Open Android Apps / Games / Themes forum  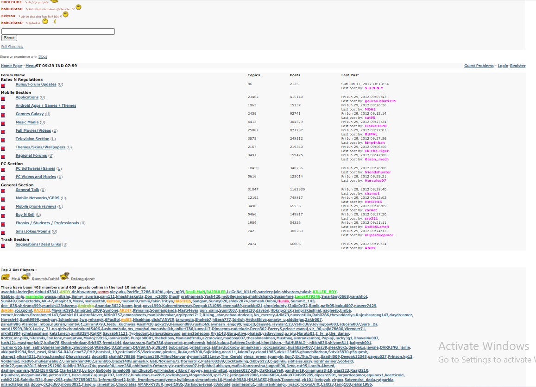pos(46,106)
